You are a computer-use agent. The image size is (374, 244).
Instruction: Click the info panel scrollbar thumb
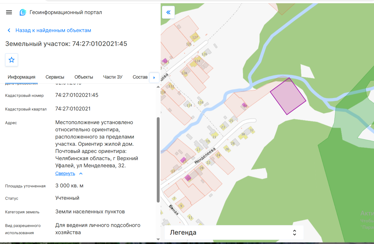tap(158, 160)
